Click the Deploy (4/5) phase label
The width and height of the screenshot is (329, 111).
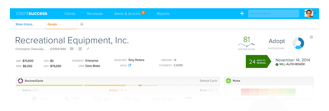pos(30,90)
